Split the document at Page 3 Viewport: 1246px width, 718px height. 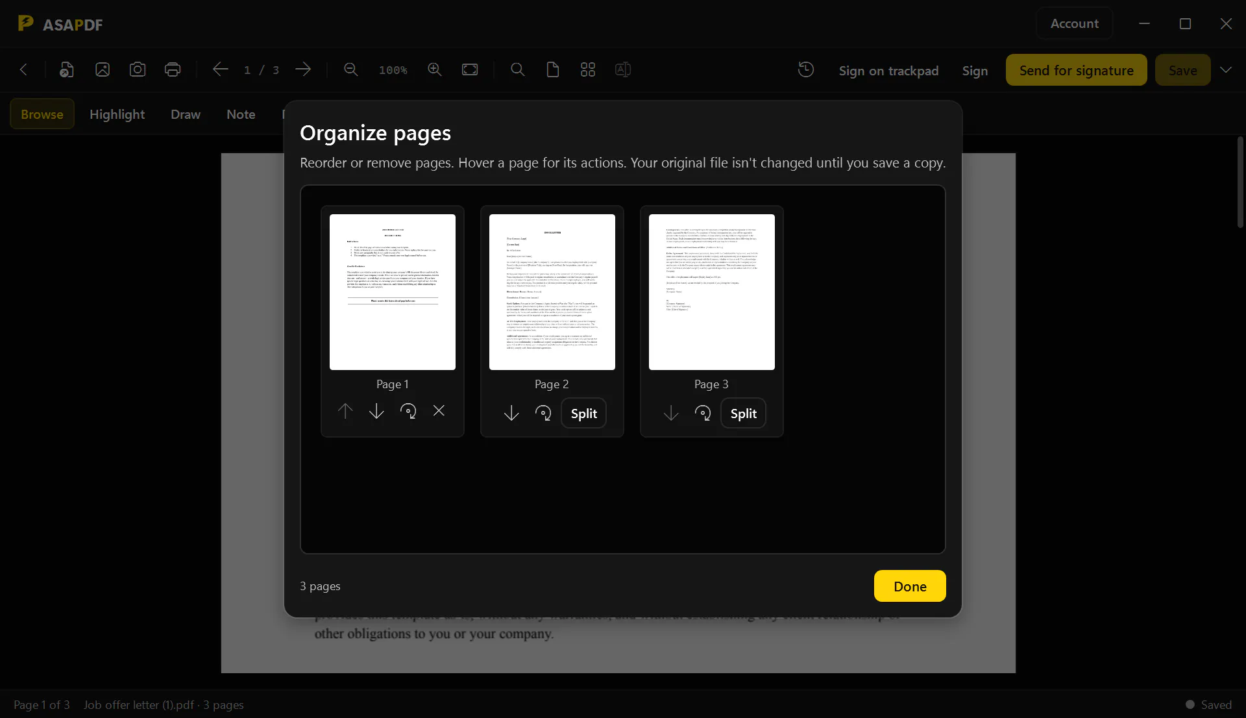pyautogui.click(x=744, y=414)
